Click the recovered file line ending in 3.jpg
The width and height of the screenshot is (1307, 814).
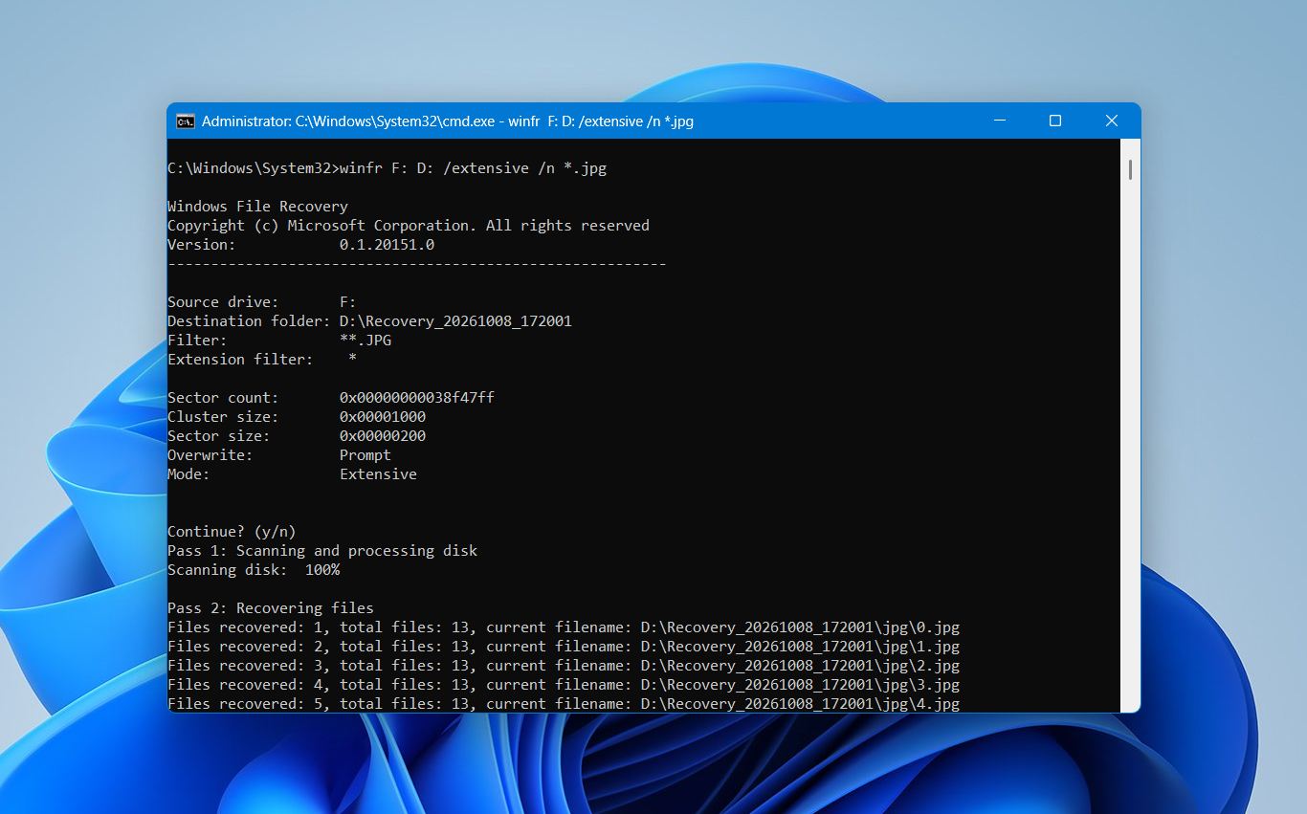(564, 685)
